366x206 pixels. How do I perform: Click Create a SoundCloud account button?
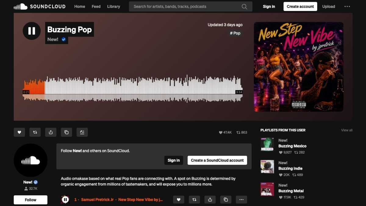coord(217,160)
